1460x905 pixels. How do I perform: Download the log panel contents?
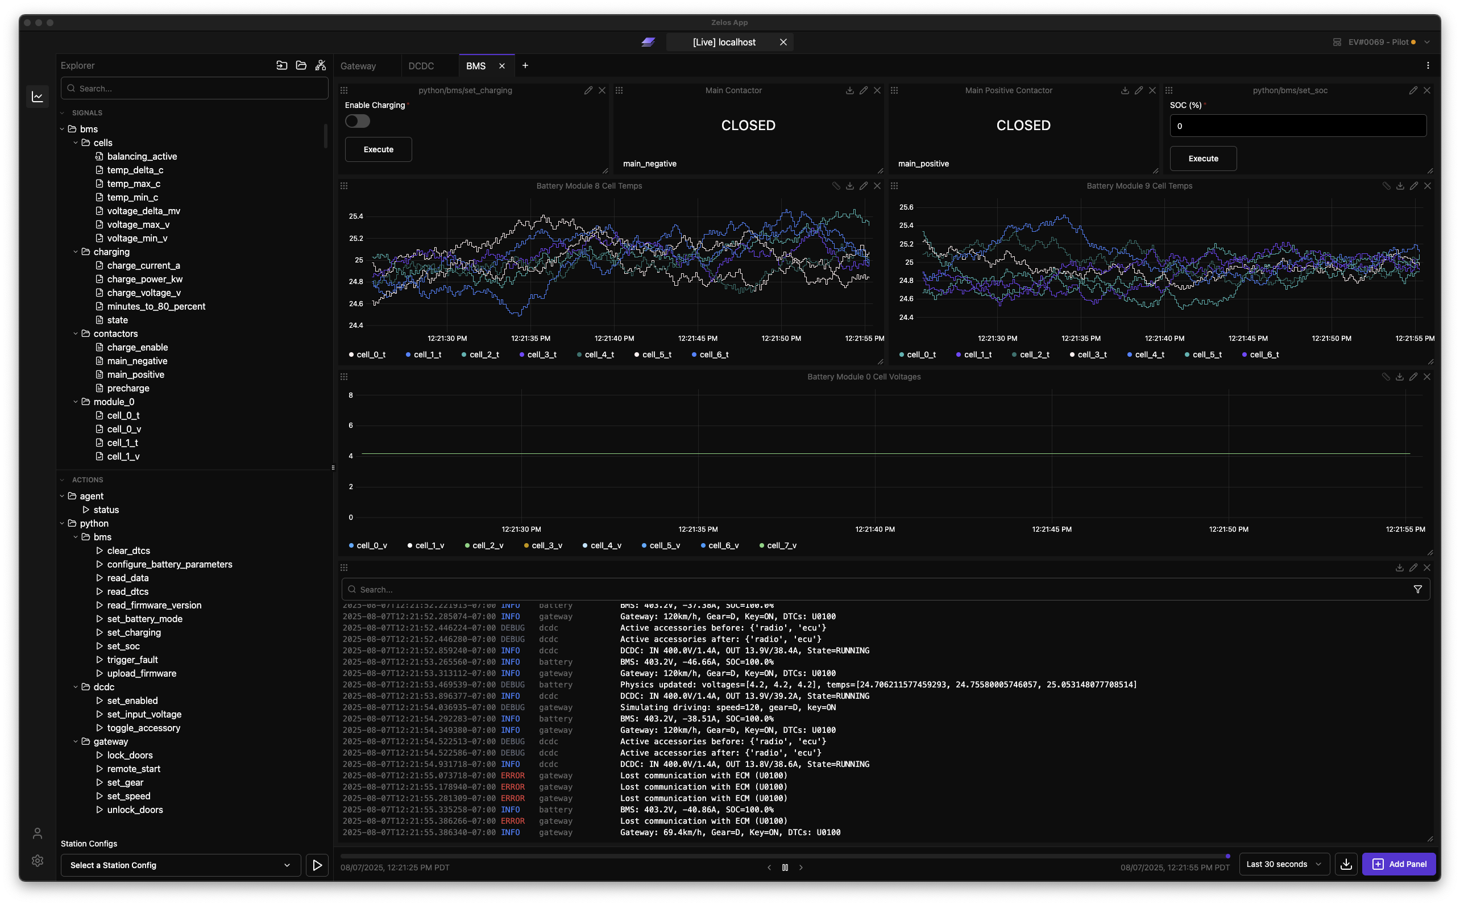[1400, 568]
